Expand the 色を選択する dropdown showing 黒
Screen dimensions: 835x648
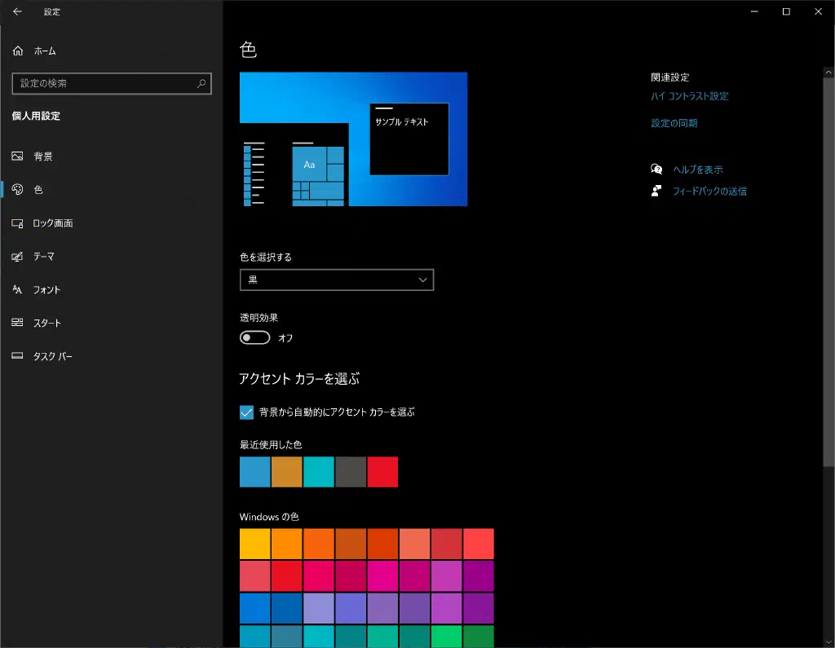pyautogui.click(x=337, y=280)
